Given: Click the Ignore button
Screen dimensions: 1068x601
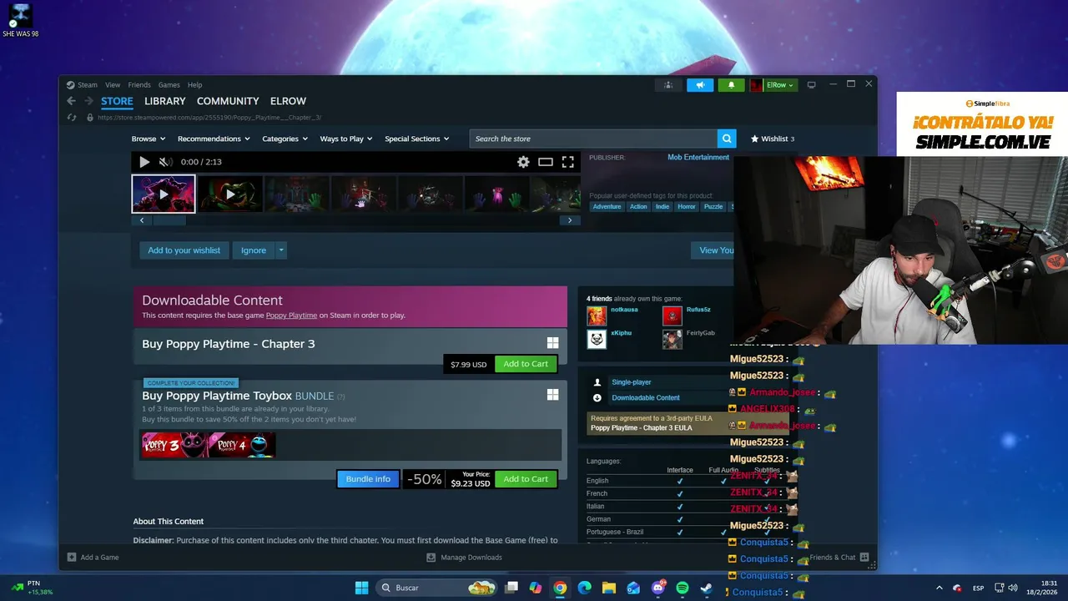Looking at the screenshot, I should pos(254,250).
